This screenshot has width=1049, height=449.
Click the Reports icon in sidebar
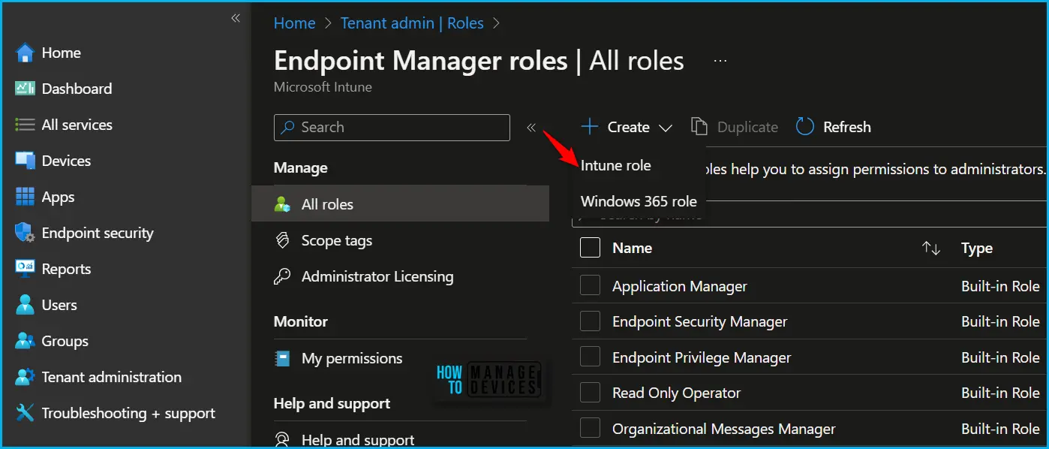pos(25,269)
